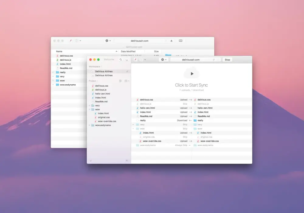The image size is (304, 213).
Task: Click the folder icon beside remote really
Action: pos(195,120)
